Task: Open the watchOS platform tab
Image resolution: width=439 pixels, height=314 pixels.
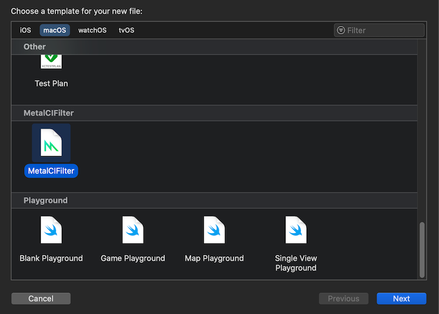Action: click(92, 30)
